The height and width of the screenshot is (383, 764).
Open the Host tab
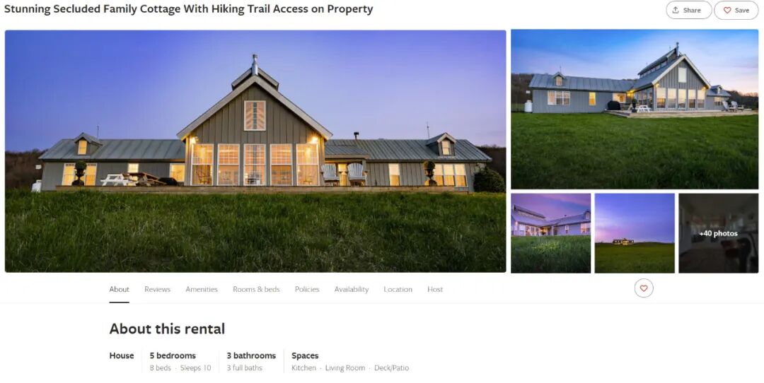pyautogui.click(x=435, y=289)
